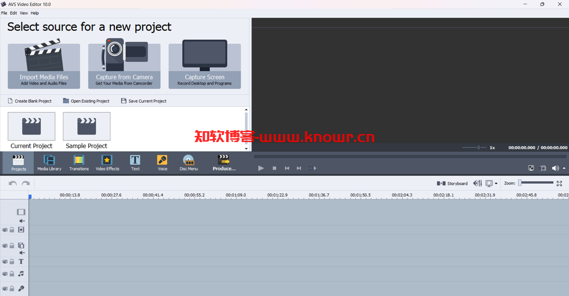Switch to Storyboard view
569x296 pixels.
click(452, 183)
